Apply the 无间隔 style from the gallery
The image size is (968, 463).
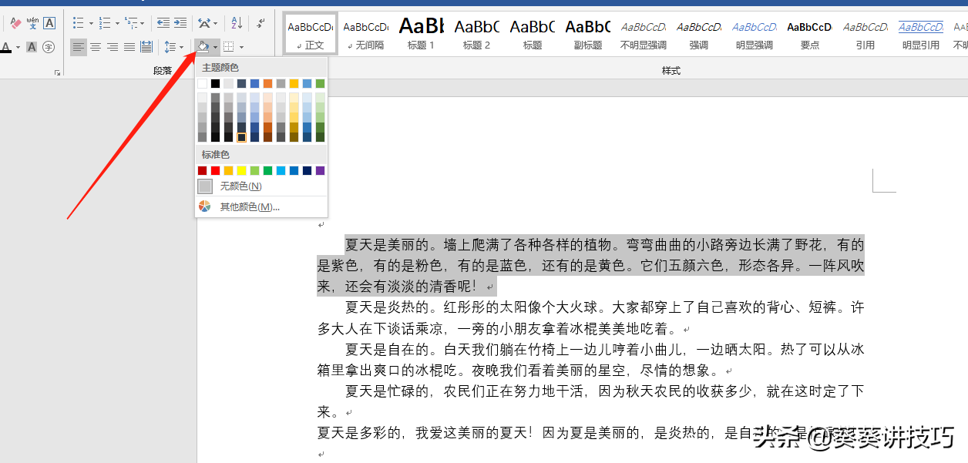[x=365, y=31]
